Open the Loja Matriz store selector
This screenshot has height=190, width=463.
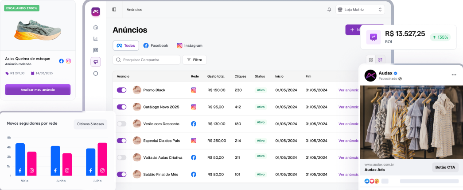click(360, 9)
